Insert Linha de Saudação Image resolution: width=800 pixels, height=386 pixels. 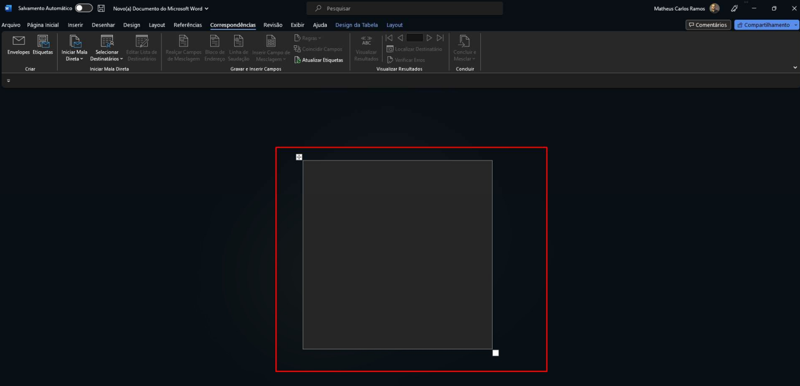tap(239, 48)
